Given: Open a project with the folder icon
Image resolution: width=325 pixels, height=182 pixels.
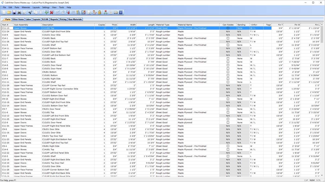Looking at the screenshot, I should [9, 12].
